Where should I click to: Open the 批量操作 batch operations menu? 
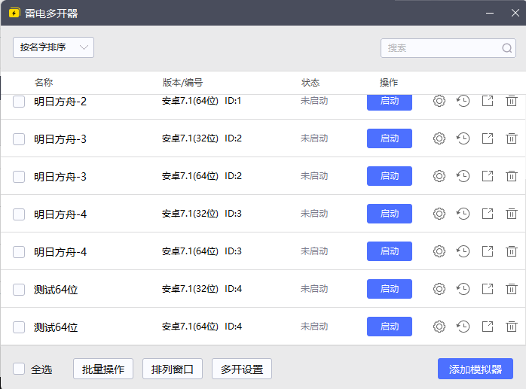pyautogui.click(x=103, y=369)
